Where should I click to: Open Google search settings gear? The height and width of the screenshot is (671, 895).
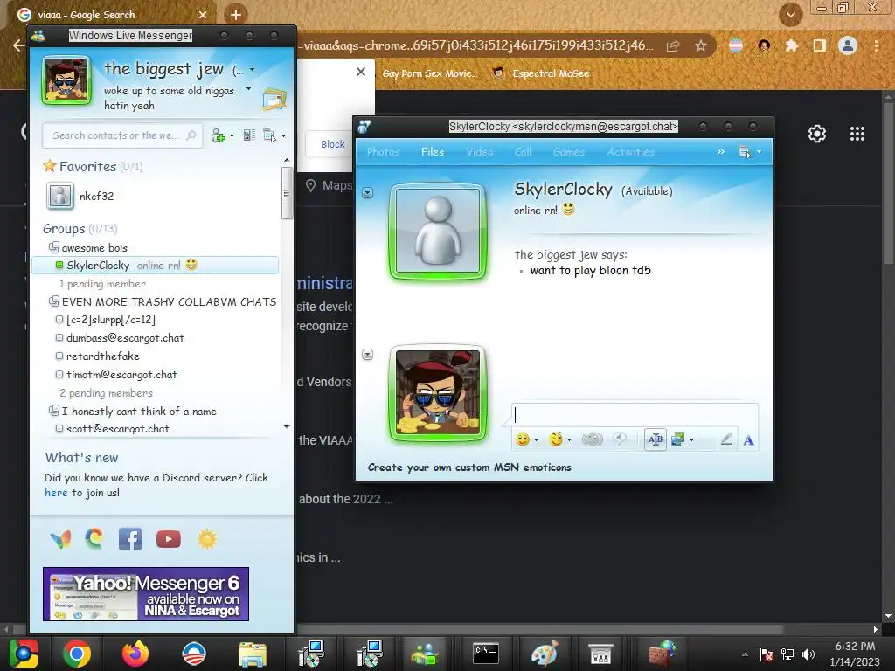coord(817,134)
